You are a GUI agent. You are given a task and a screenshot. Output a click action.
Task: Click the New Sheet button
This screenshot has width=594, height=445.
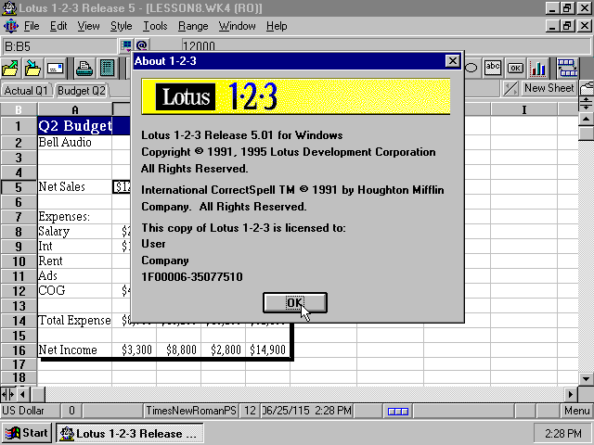pos(549,88)
